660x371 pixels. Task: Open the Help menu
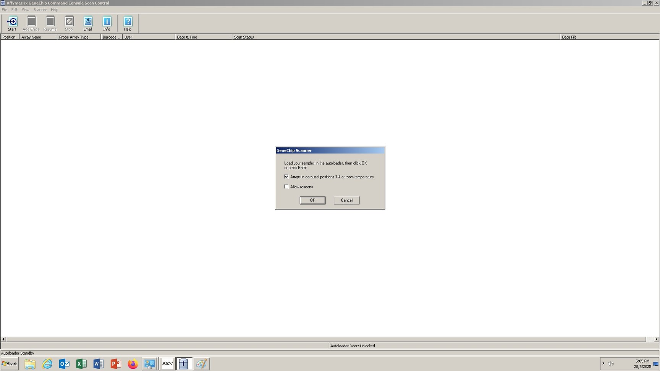[55, 10]
